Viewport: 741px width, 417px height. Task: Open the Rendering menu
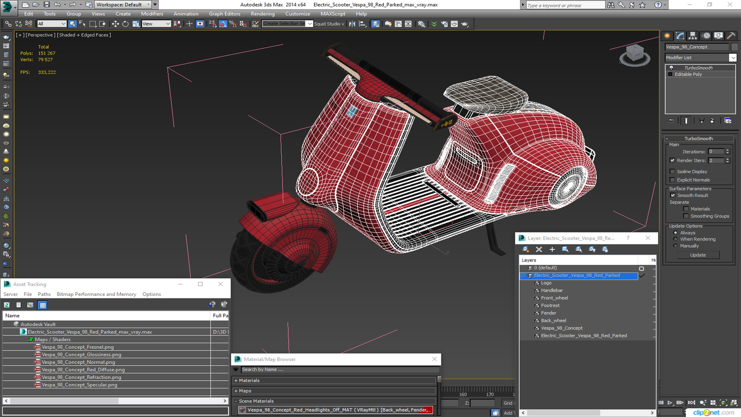[262, 14]
